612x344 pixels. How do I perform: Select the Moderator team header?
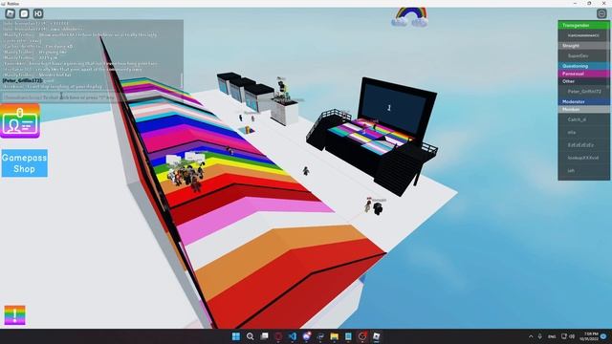tap(583, 101)
